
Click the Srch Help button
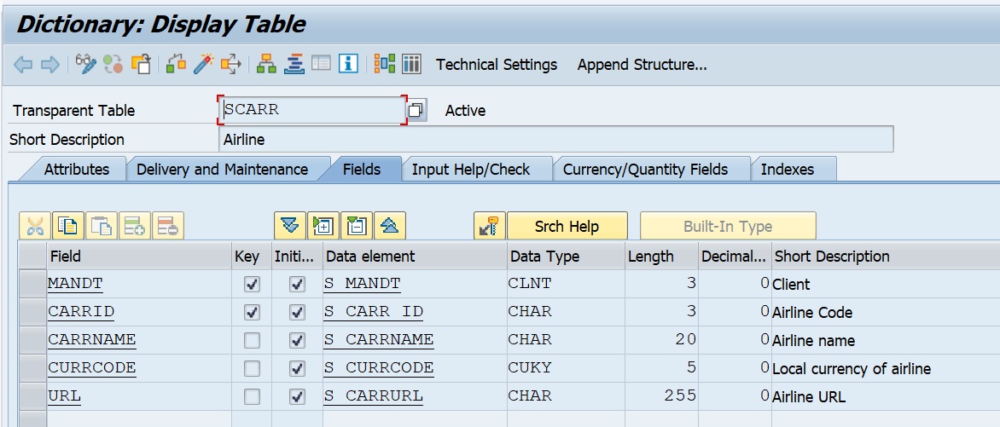[567, 226]
